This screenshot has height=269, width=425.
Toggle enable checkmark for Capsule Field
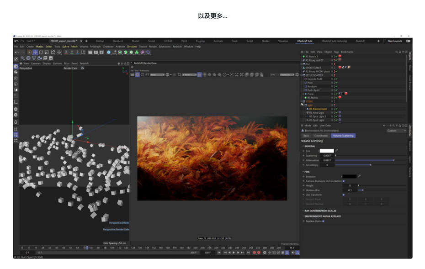pos(336,79)
